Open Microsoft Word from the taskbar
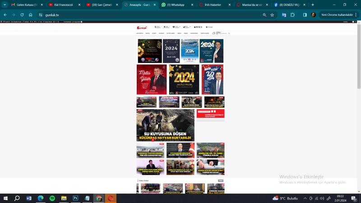The height and width of the screenshot is (203, 361). pyautogui.click(x=28, y=198)
